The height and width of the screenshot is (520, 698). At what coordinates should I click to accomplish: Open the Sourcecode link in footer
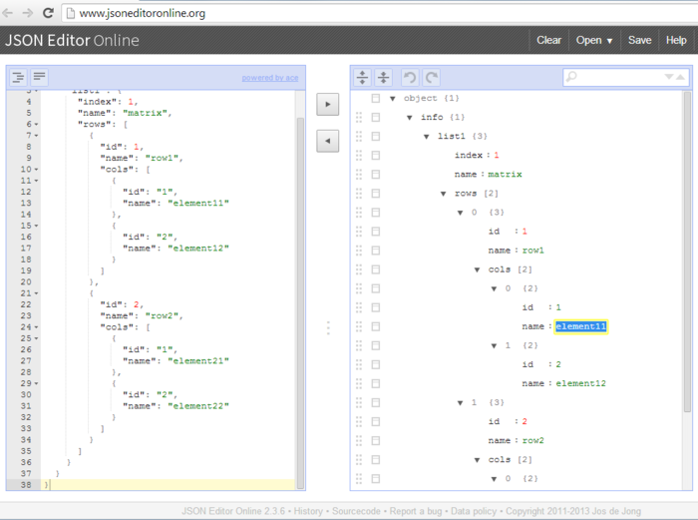tap(359, 511)
